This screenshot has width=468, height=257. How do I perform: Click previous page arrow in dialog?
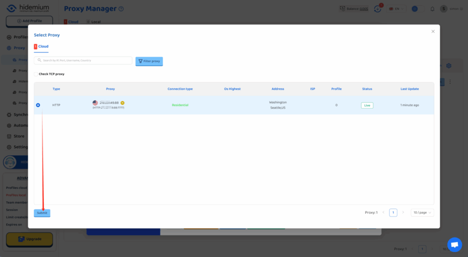click(383, 213)
